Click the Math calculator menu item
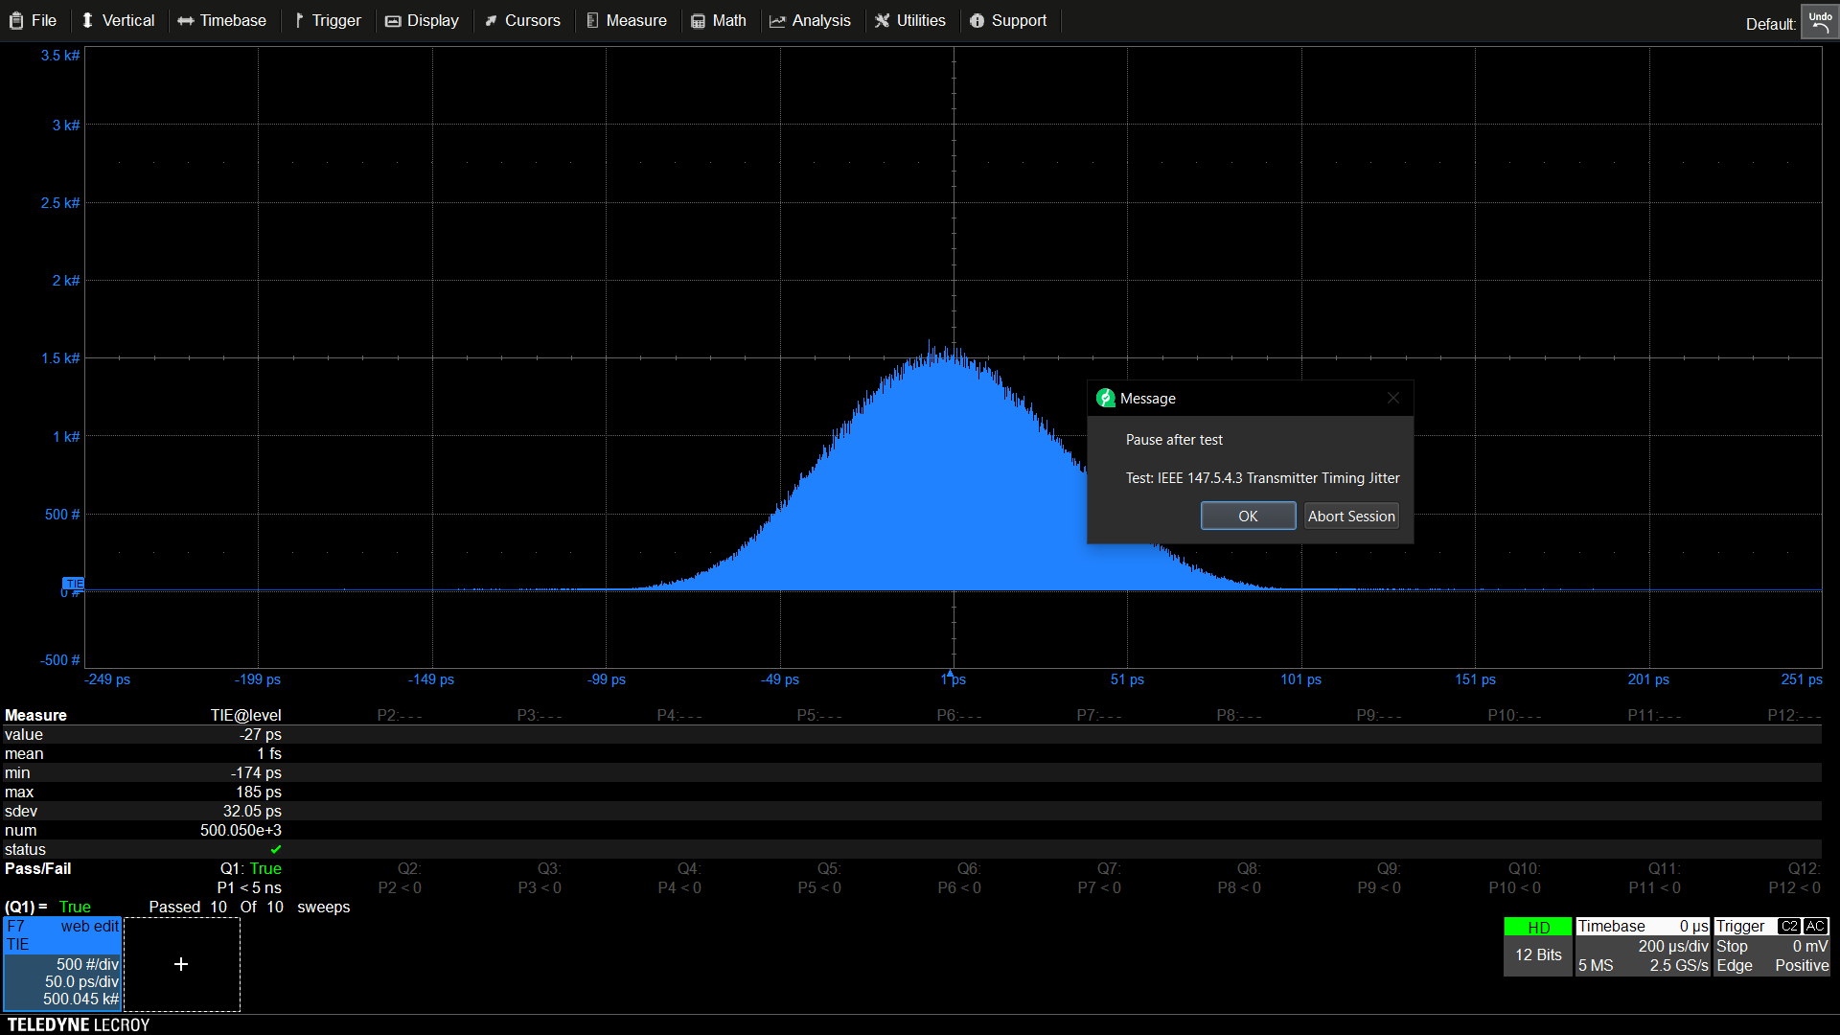This screenshot has height=1035, width=1840. (x=719, y=20)
